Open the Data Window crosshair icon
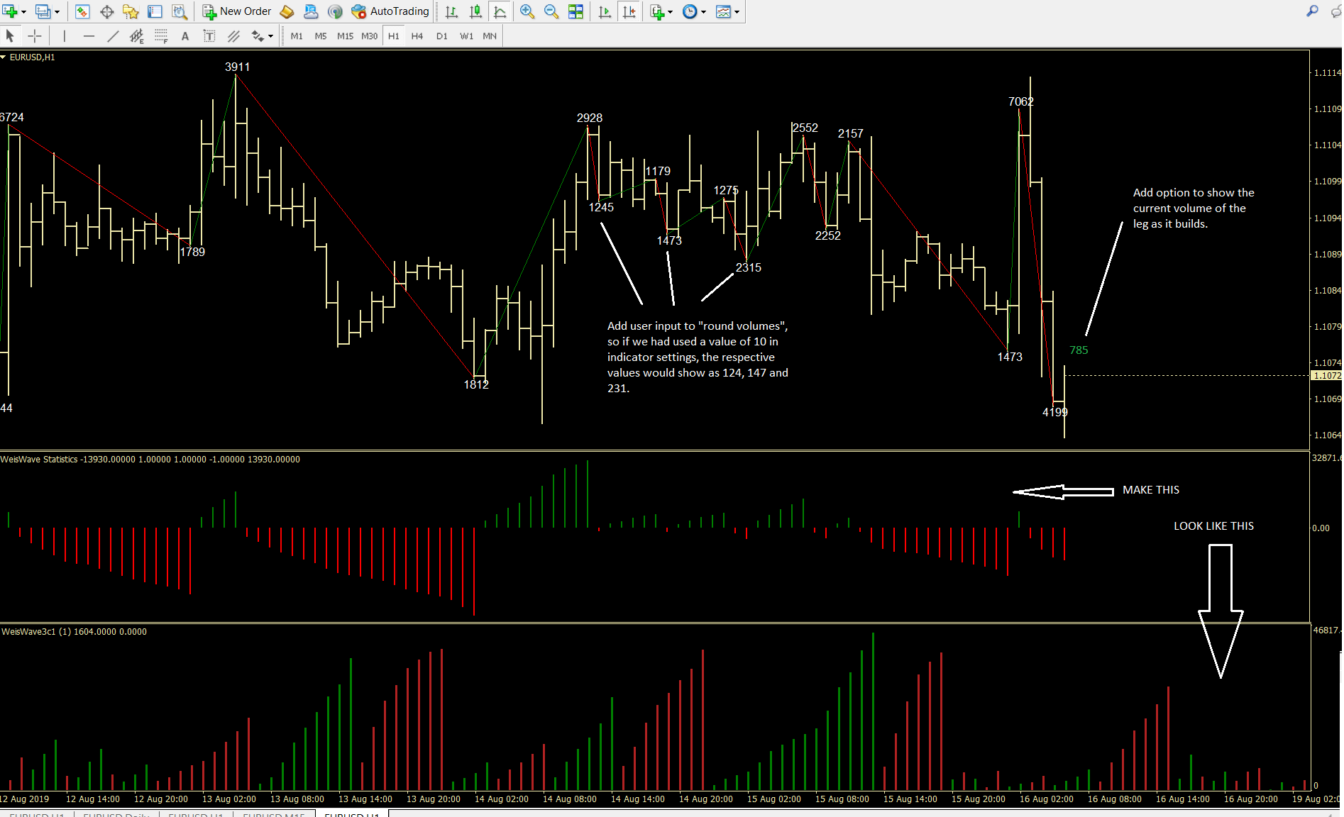 point(106,11)
